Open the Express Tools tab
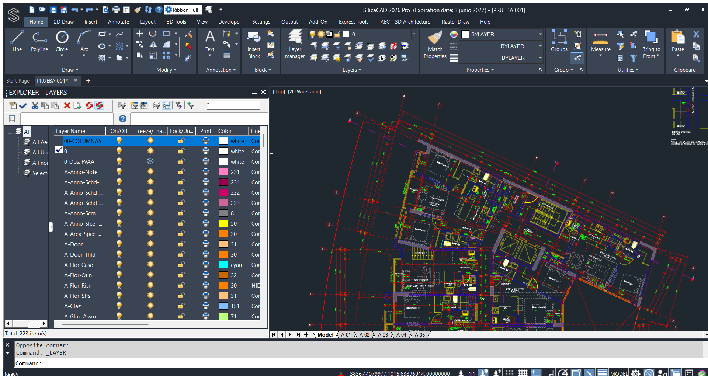The height and width of the screenshot is (376, 708). pos(353,22)
